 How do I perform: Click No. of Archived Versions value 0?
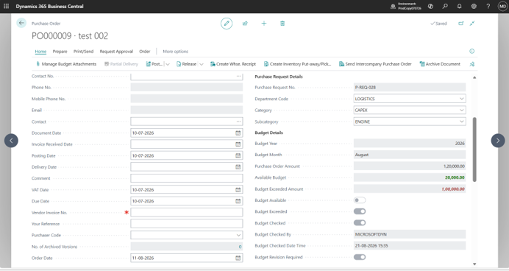[240, 247]
